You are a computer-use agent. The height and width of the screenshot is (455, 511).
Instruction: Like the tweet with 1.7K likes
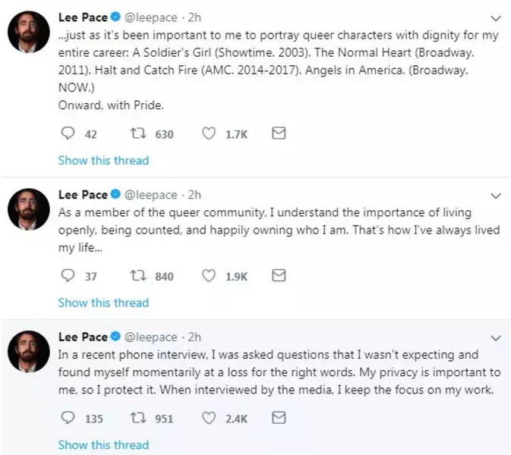click(210, 134)
